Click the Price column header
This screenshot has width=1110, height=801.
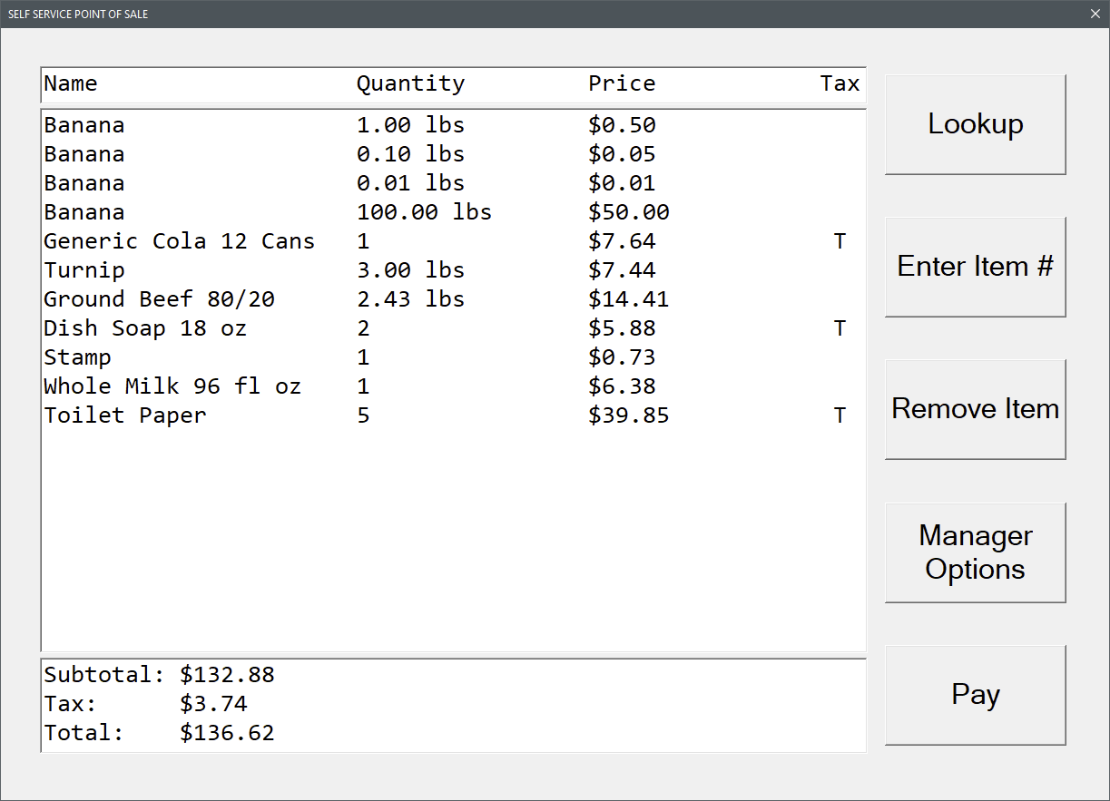[622, 83]
